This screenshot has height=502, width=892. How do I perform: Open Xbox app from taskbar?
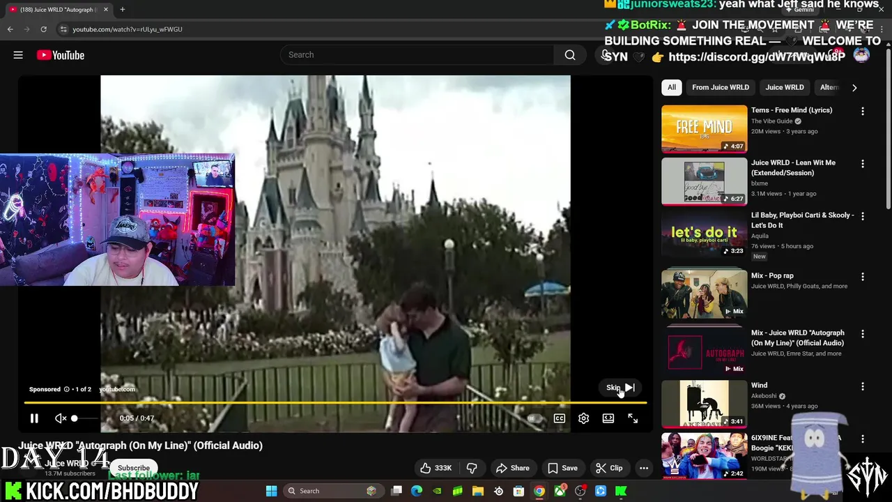(x=560, y=491)
